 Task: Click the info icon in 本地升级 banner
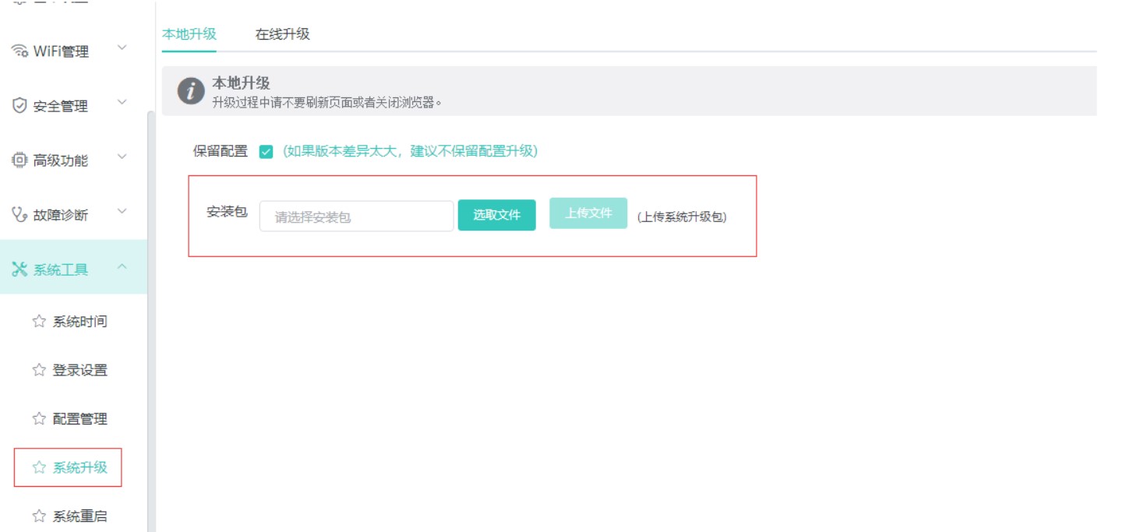coord(191,91)
